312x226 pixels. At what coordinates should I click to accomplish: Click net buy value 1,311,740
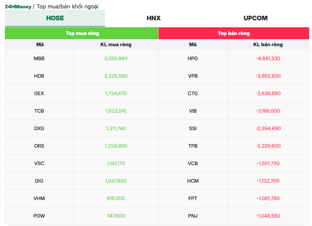point(116,128)
